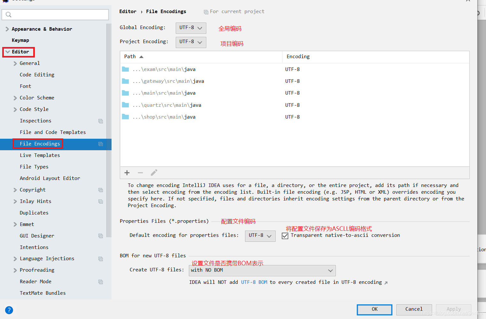Viewport: 486px width, 319px height.
Task: Expand Appearance & Behavior section
Action: point(7,29)
